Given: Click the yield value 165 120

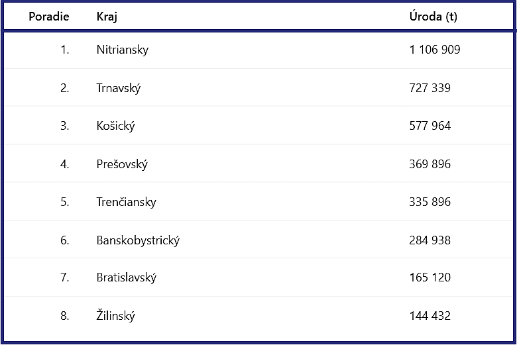Looking at the screenshot, I should point(430,277).
